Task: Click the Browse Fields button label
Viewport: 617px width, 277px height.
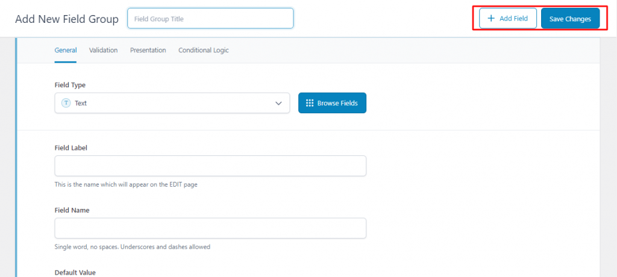Action: pos(337,103)
